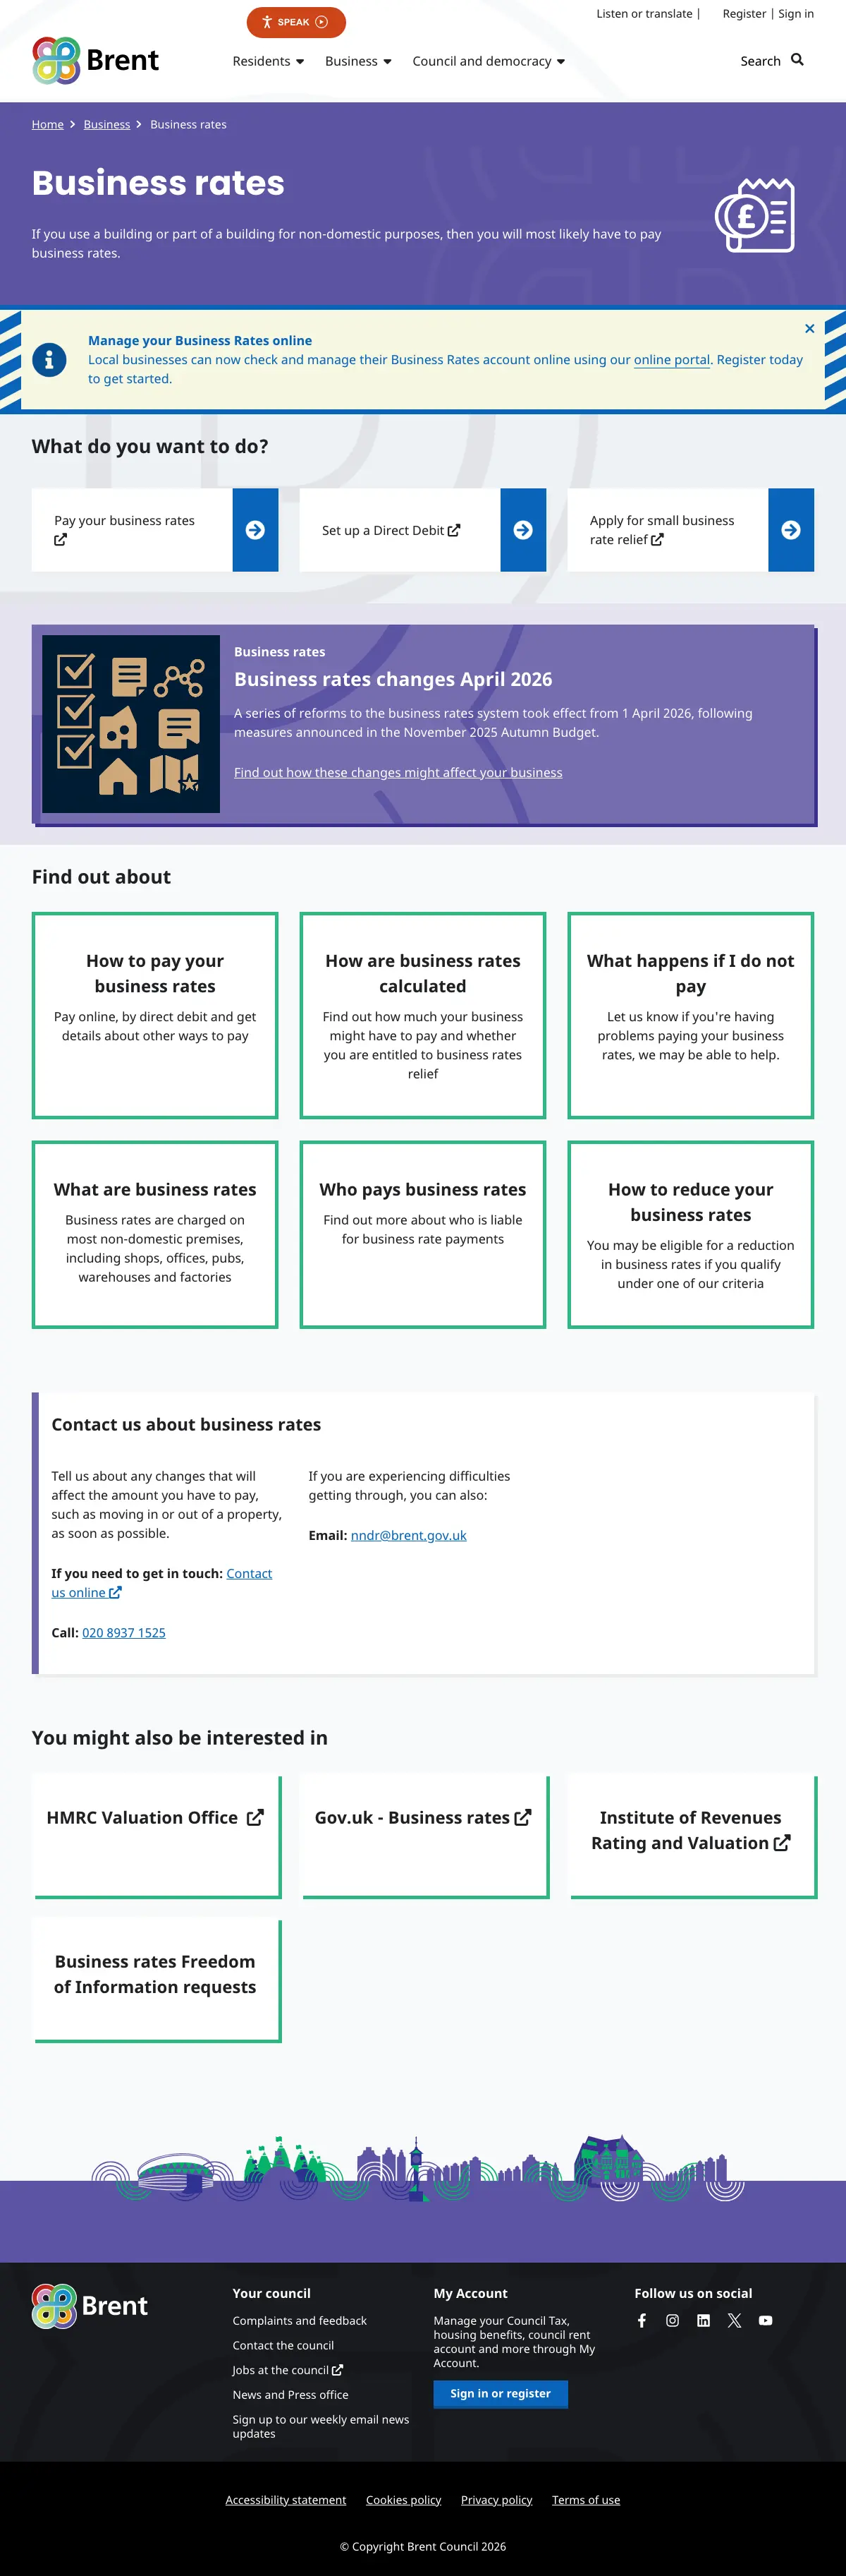Open How to pay your business rates card
Screen dimensions: 846x2576
pos(155,1015)
